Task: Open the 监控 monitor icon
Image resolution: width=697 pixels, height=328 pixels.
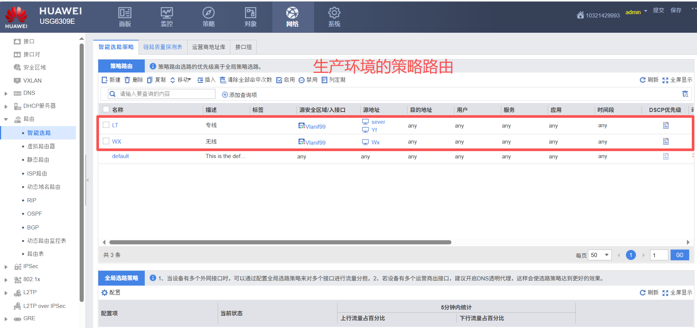Action: (x=167, y=13)
